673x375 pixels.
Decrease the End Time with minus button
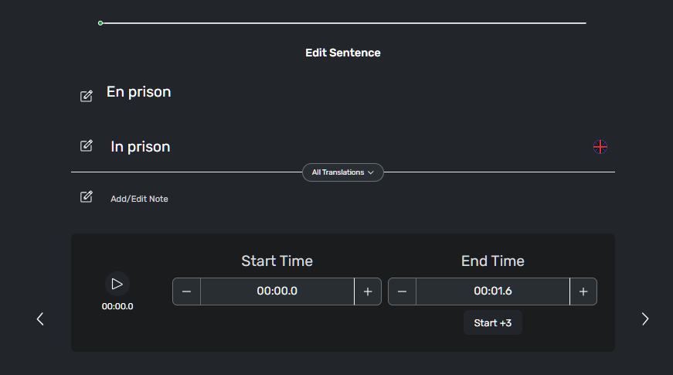402,291
